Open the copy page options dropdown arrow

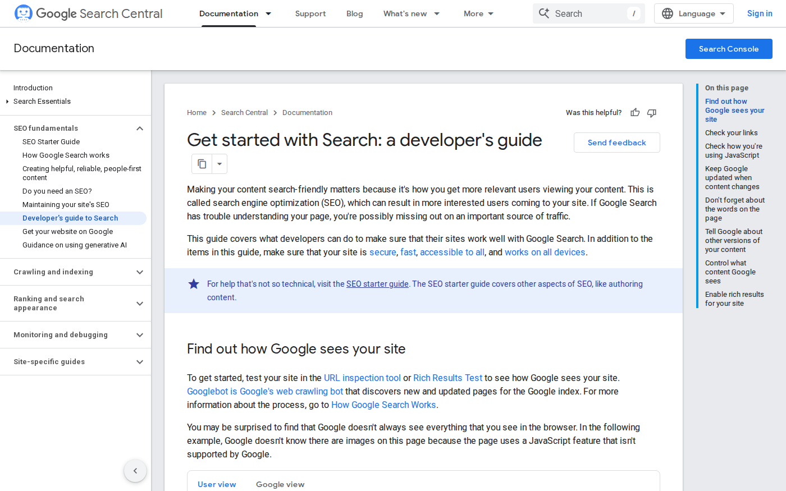(x=220, y=164)
